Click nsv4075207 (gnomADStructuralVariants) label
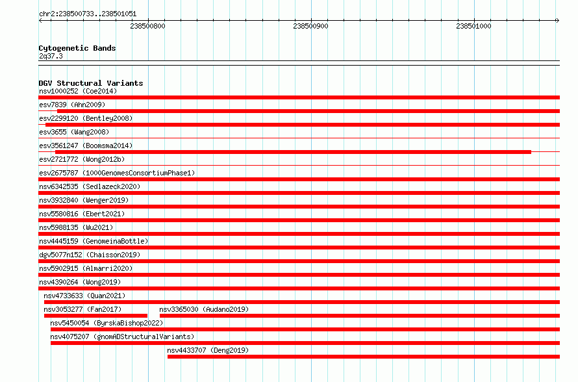The image size is (578, 382). pos(122,337)
